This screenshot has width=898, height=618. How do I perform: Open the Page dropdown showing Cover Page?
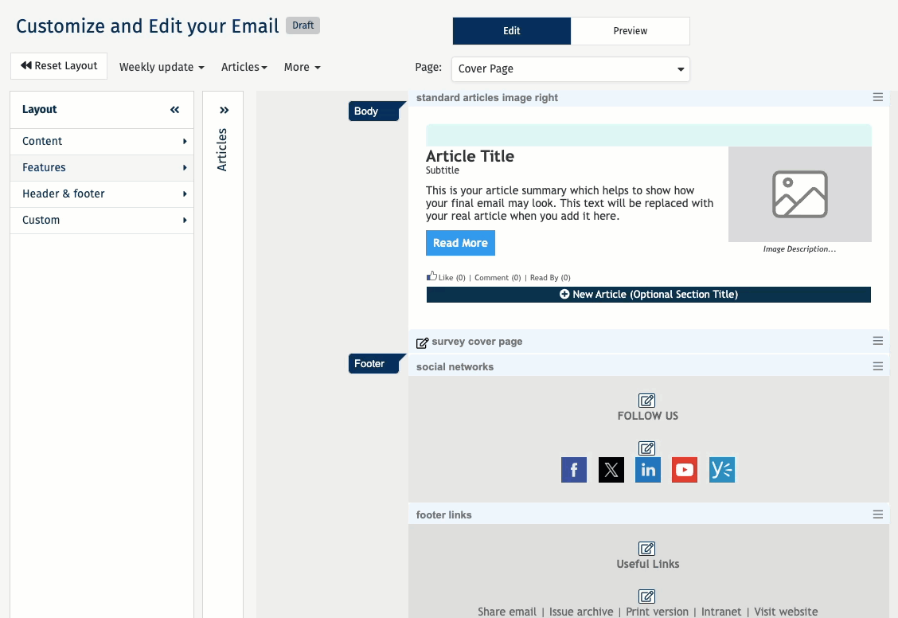coord(570,68)
